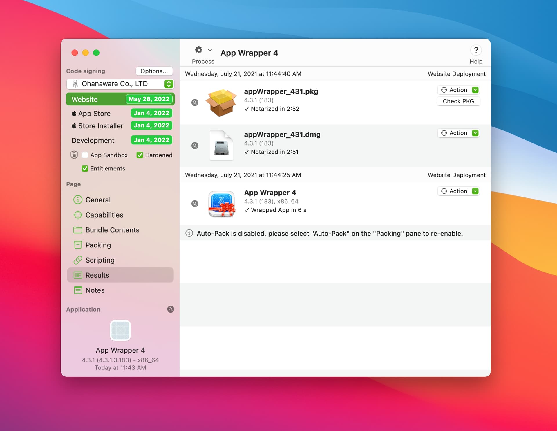
Task: Click the May 28, 2022 expiry badge
Action: 149,99
